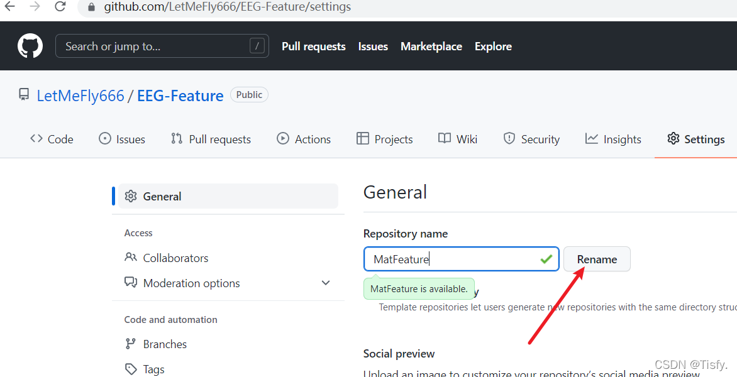View site info via the padlock icon
Viewport: 737px width, 377px height.
pyautogui.click(x=92, y=7)
